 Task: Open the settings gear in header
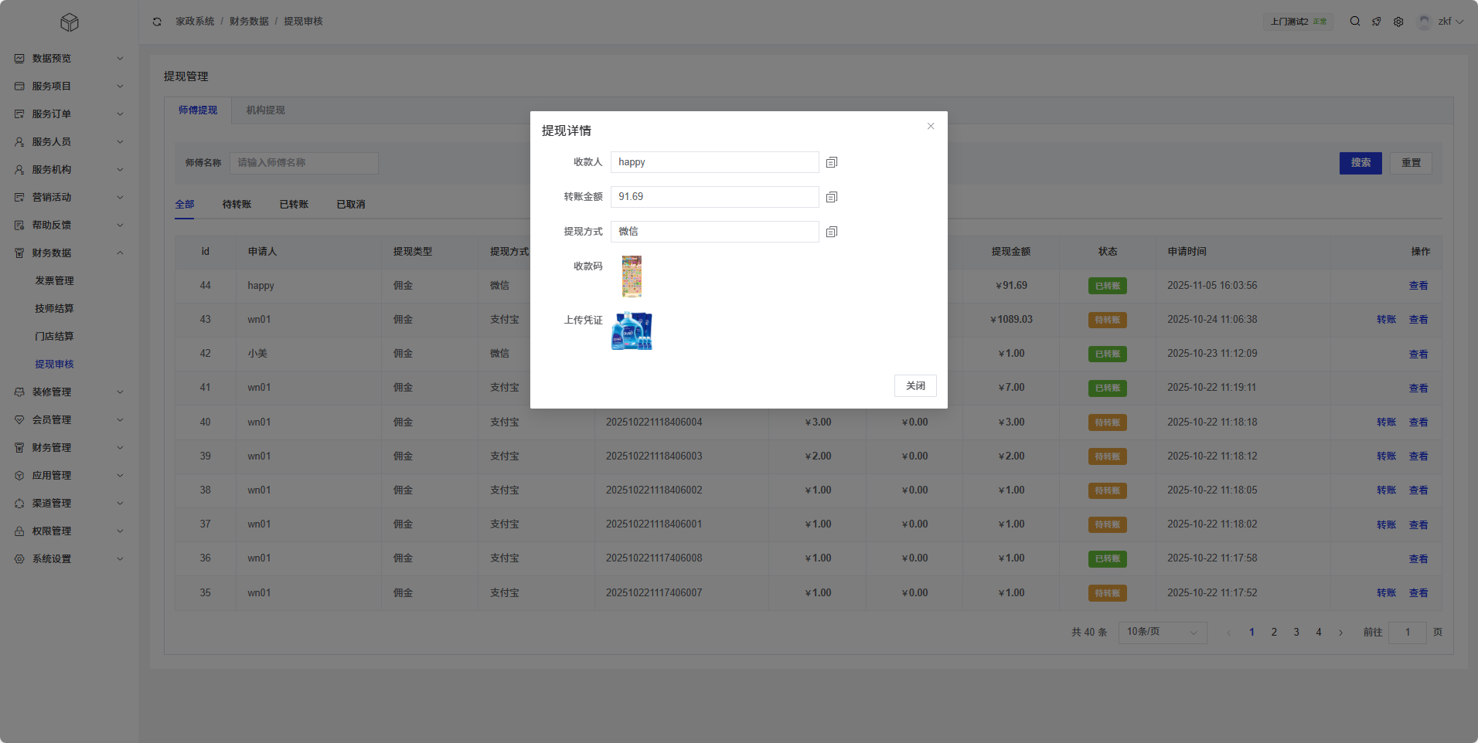[1398, 22]
